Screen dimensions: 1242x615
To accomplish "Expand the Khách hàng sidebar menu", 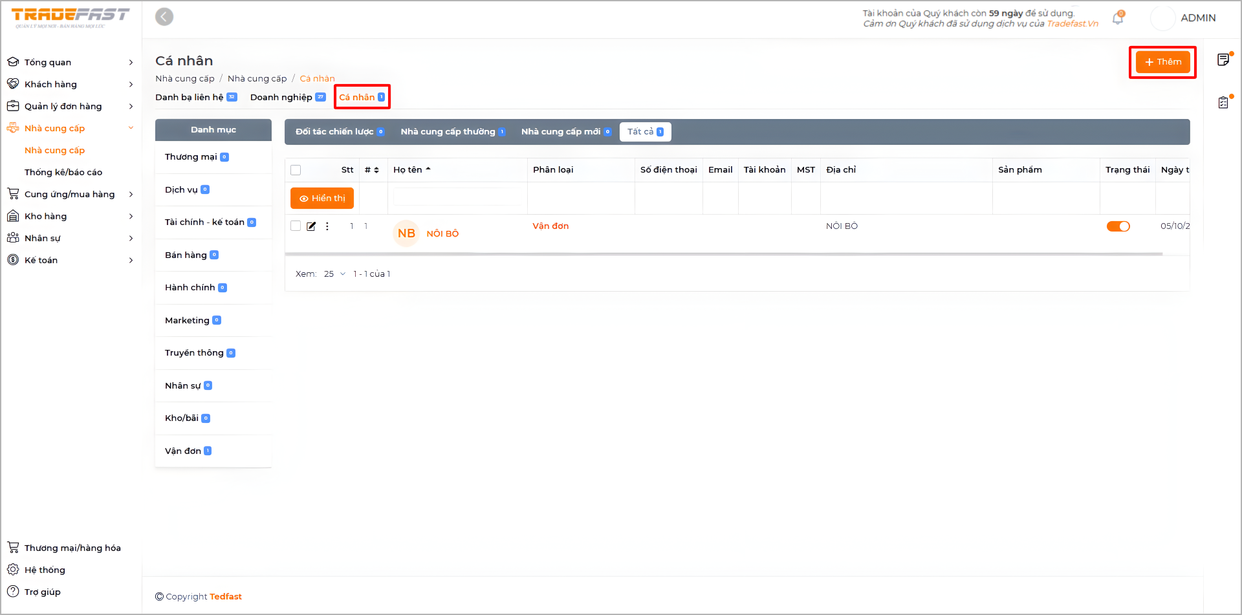I will (x=70, y=84).
